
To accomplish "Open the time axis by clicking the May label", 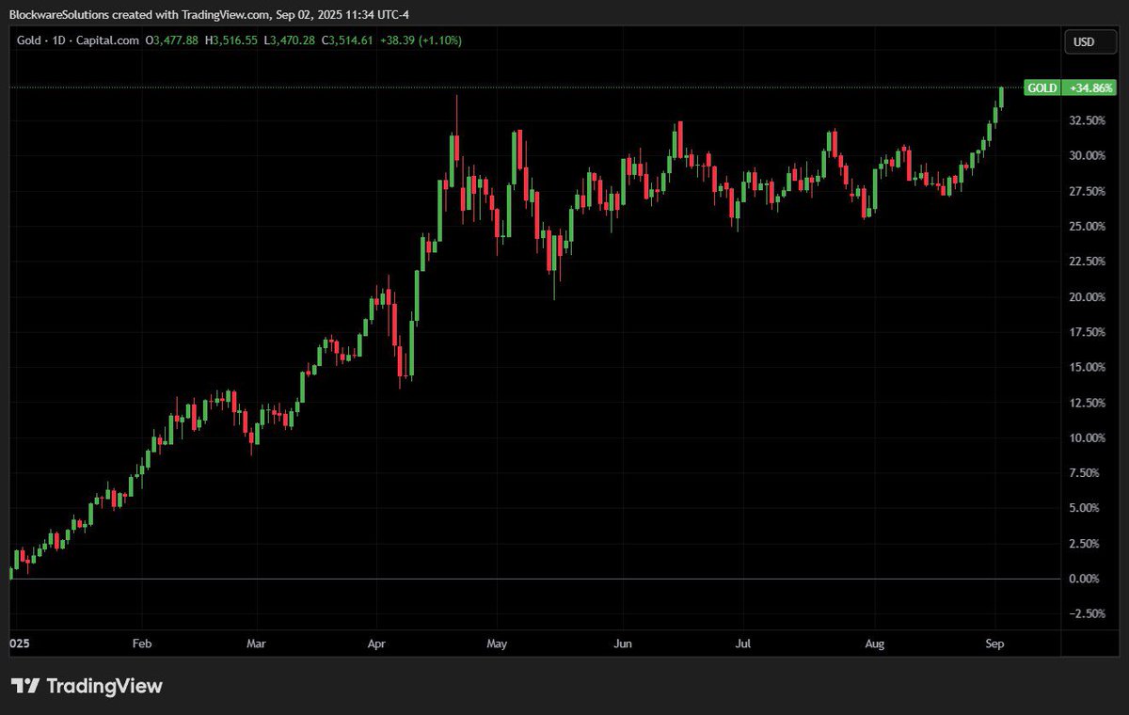I will pyautogui.click(x=497, y=643).
